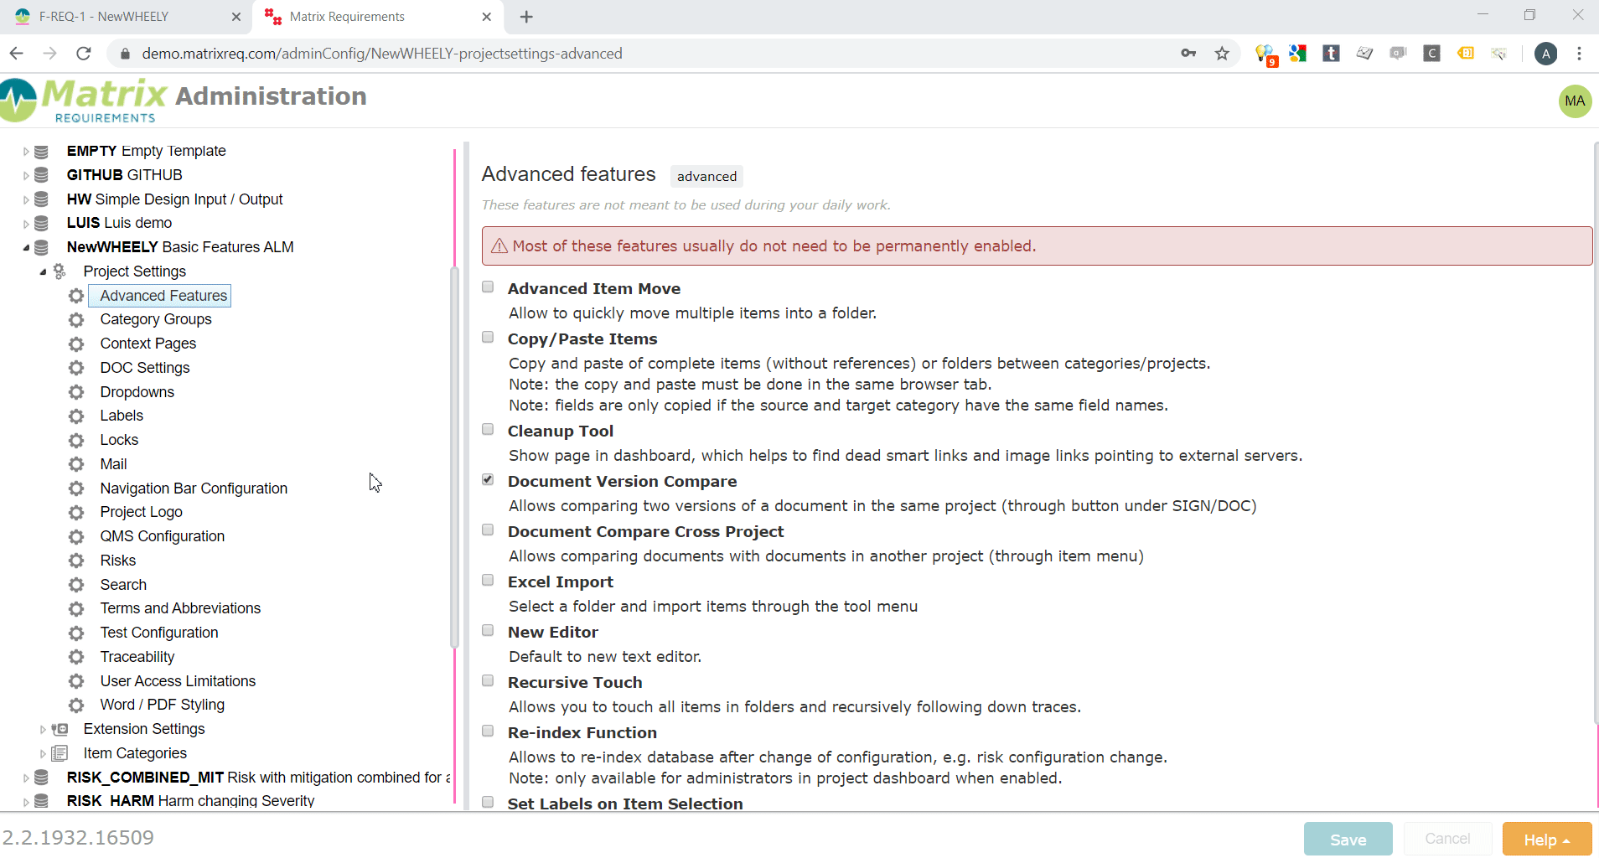Expand the HW Simple Design project
The width and height of the screenshot is (1599, 858).
pyautogui.click(x=26, y=200)
